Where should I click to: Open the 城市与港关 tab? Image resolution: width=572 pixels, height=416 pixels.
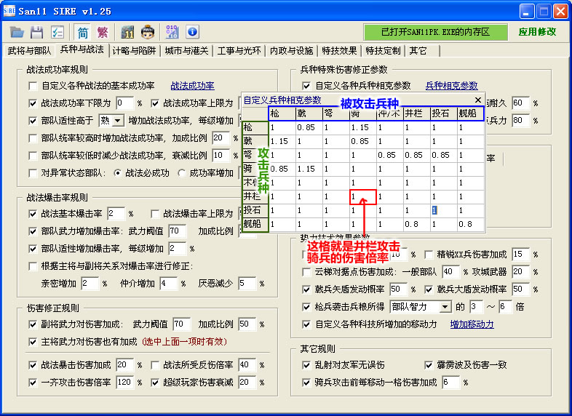[x=186, y=51]
